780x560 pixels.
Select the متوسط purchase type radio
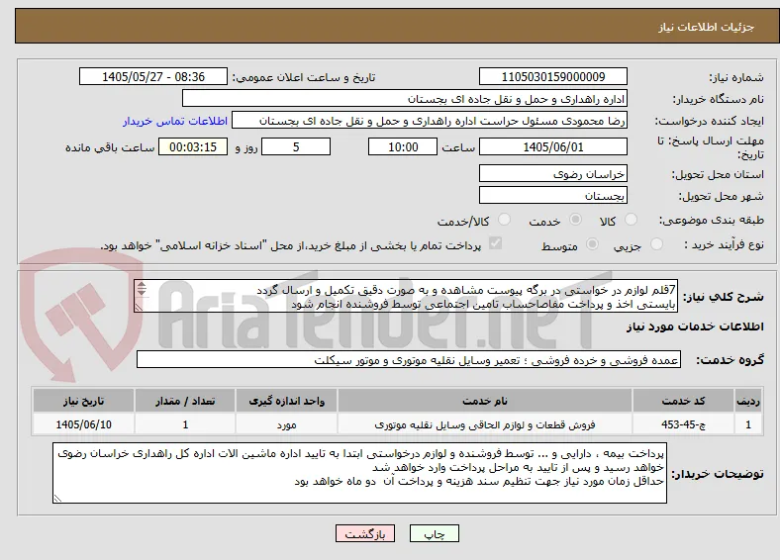point(592,243)
